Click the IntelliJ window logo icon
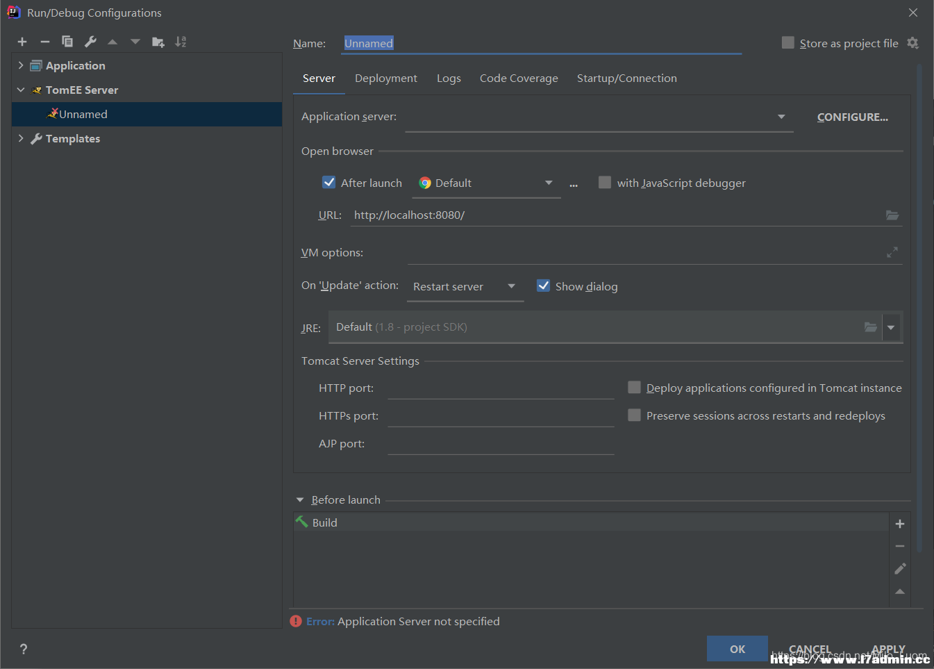This screenshot has height=669, width=934. [x=13, y=13]
